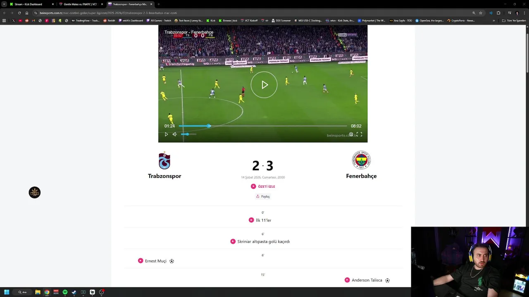The width and height of the screenshot is (529, 297).
Task: Bookmark this page with the star icon
Action: 480,13
